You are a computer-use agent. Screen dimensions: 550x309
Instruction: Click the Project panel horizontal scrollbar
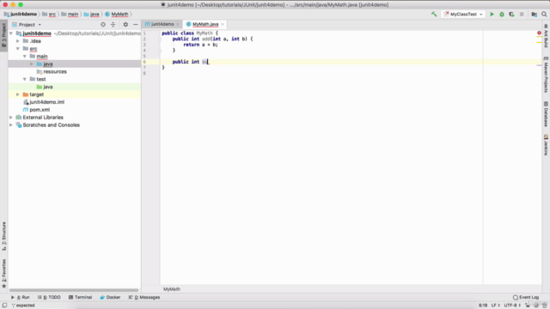click(x=74, y=290)
